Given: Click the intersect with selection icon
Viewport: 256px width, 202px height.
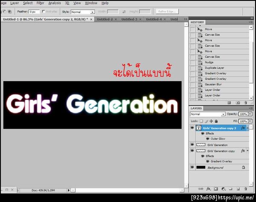Looking at the screenshot, I should [x=10, y=11].
